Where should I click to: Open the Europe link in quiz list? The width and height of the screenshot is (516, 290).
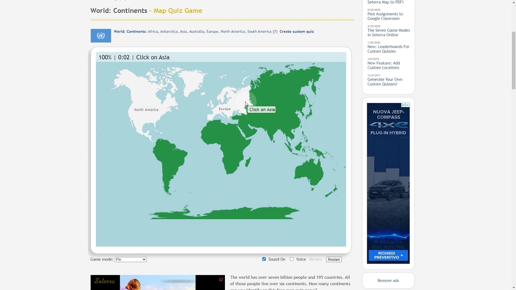pyautogui.click(x=212, y=31)
